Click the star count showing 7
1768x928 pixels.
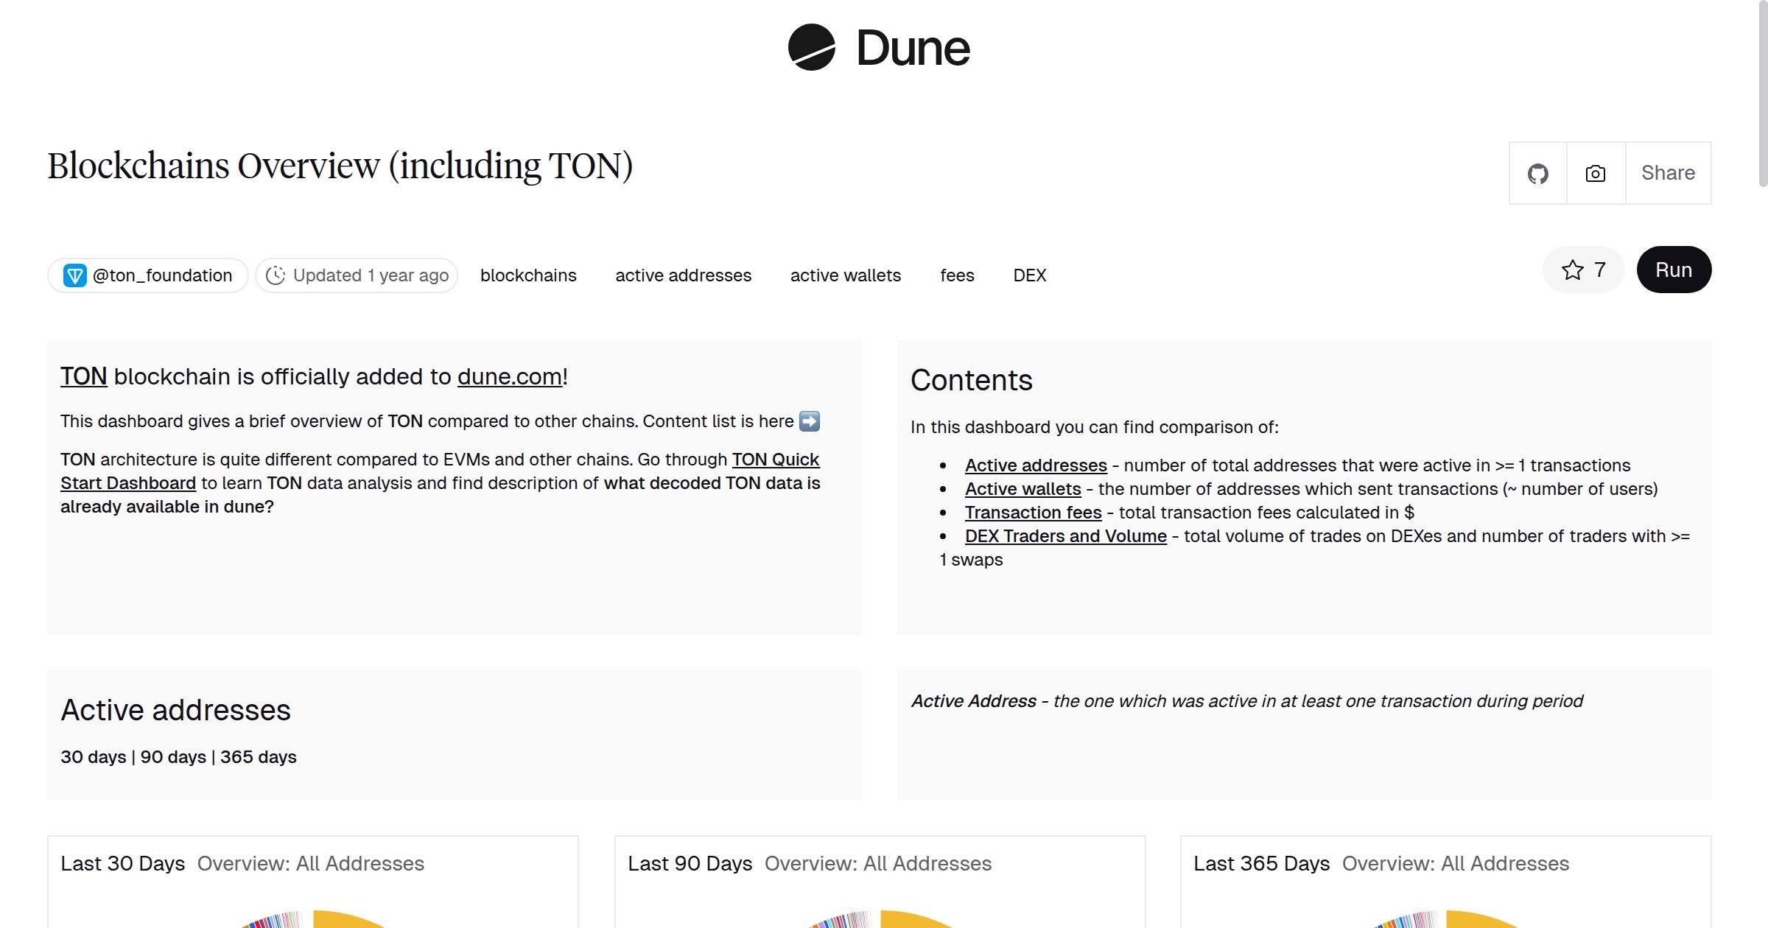click(1599, 270)
